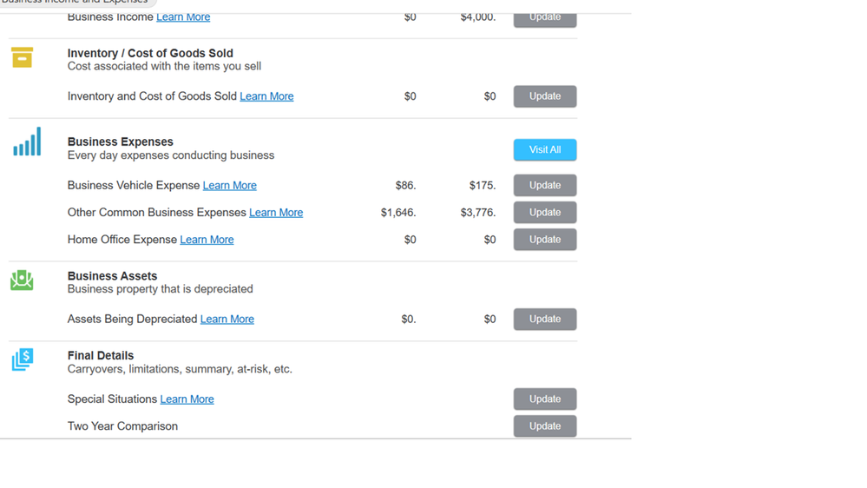Update Two Year Comparison
Image resolution: width=867 pixels, height=488 pixels.
pos(545,426)
